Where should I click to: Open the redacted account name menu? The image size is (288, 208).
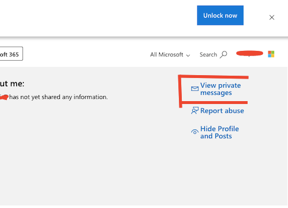click(249, 53)
